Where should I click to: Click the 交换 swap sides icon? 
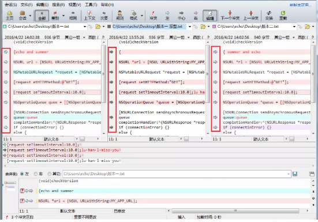tap(269, 16)
